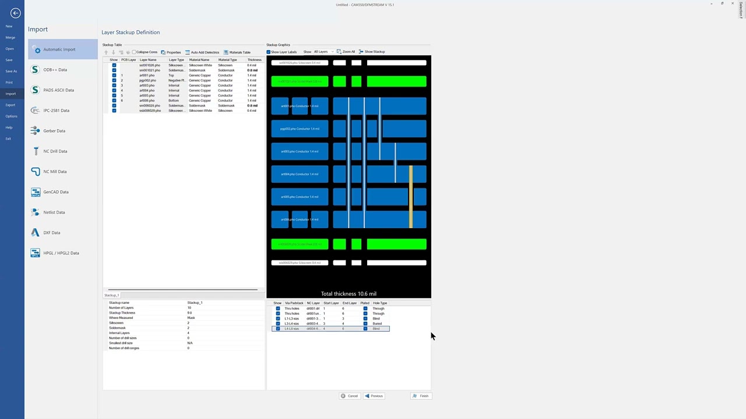Click the art004.pho Conductor layer graphic
This screenshot has width=746, height=419.
coord(300,174)
